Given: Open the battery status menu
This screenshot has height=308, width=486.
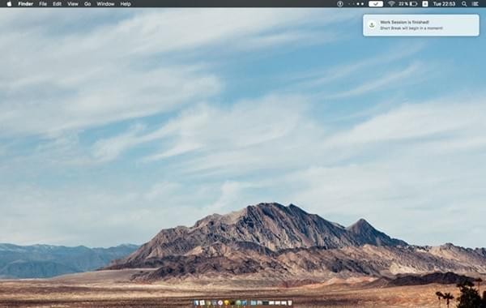Looking at the screenshot, I should pyautogui.click(x=408, y=4).
